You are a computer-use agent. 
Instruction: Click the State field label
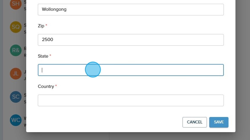(43, 56)
